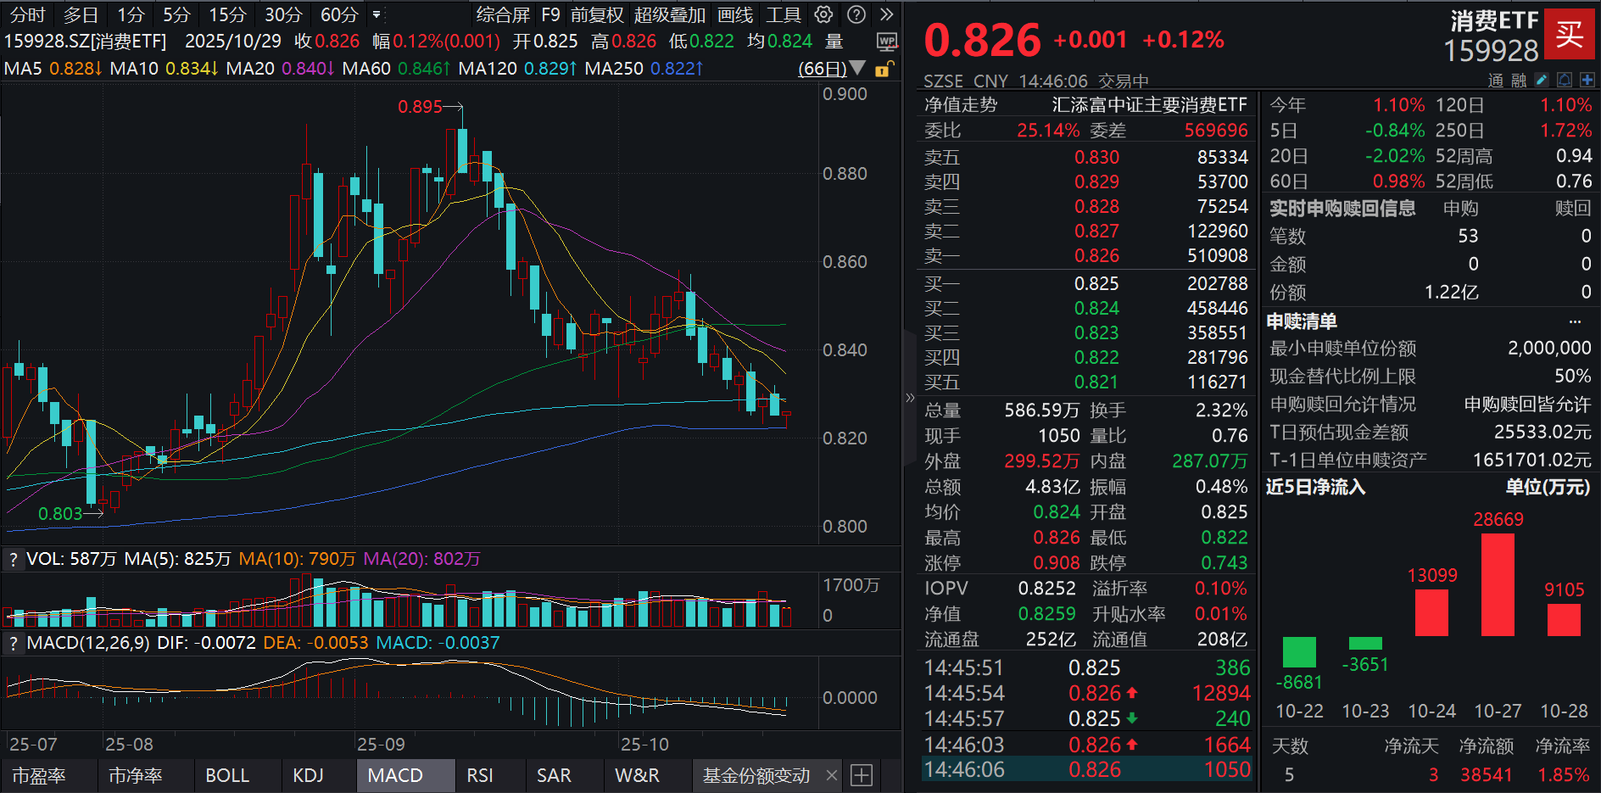Click the help question mark icon
Viewport: 1601px width, 793px height.
click(856, 14)
